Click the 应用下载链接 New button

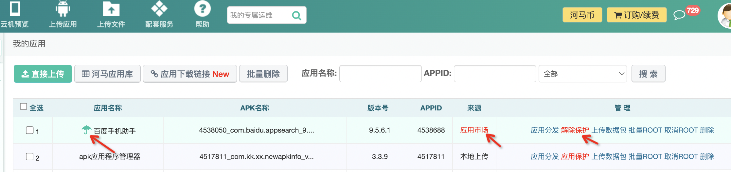click(190, 74)
